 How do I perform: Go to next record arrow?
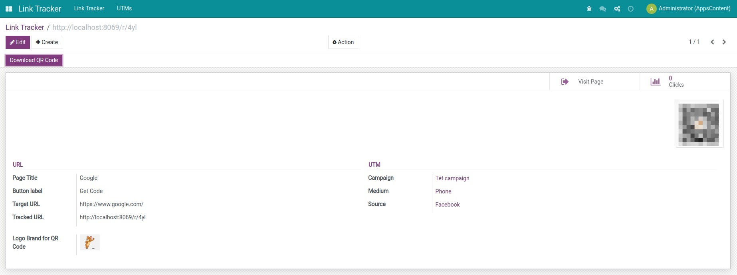724,42
